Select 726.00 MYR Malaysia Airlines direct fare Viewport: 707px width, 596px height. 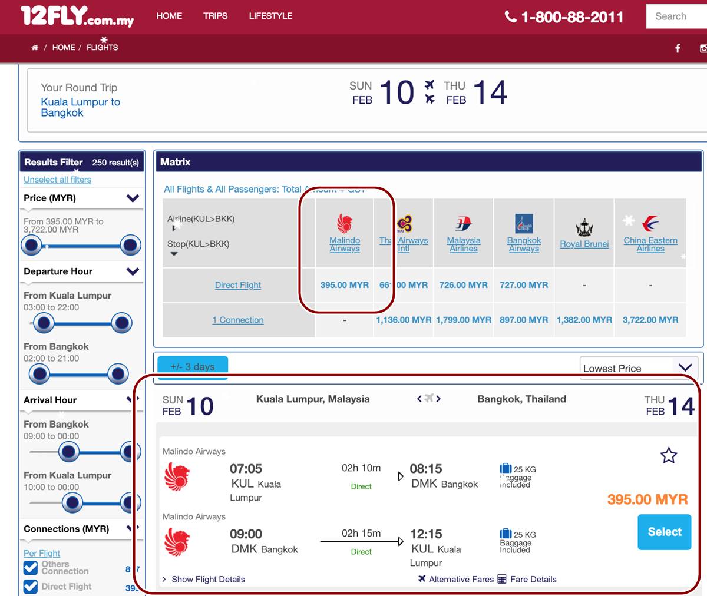[x=464, y=285]
